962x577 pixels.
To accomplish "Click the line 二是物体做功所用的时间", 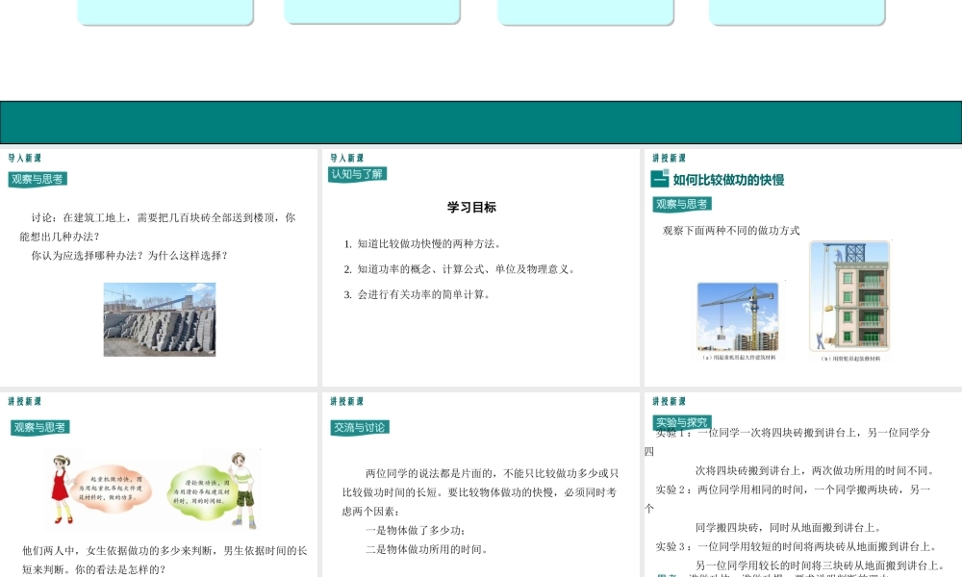I will [x=427, y=549].
